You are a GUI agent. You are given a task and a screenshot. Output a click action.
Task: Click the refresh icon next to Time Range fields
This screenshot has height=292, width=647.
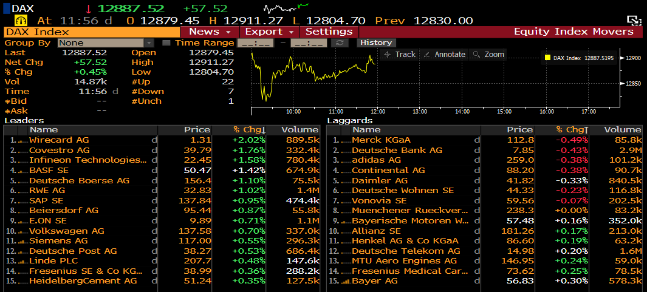340,42
